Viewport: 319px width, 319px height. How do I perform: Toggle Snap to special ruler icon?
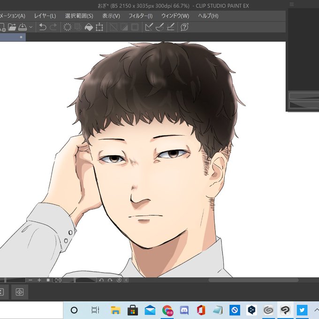[159, 27]
